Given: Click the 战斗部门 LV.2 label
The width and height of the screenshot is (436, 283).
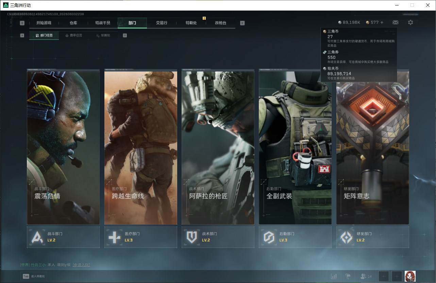Looking at the screenshot, I should pyautogui.click(x=51, y=240).
